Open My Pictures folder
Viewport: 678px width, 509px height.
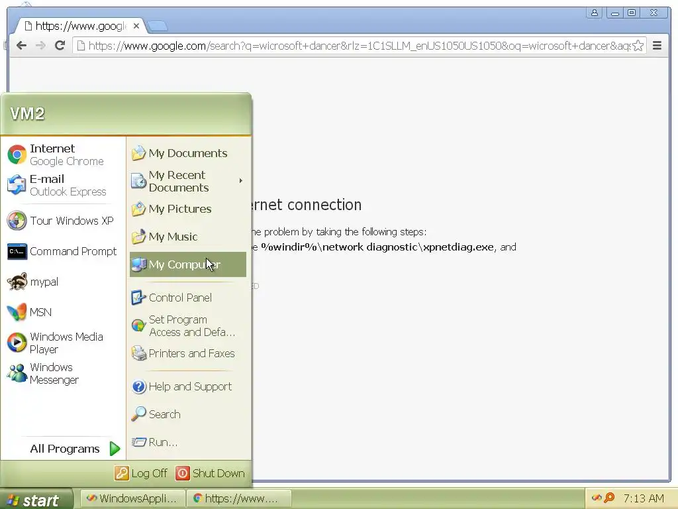[187, 209]
